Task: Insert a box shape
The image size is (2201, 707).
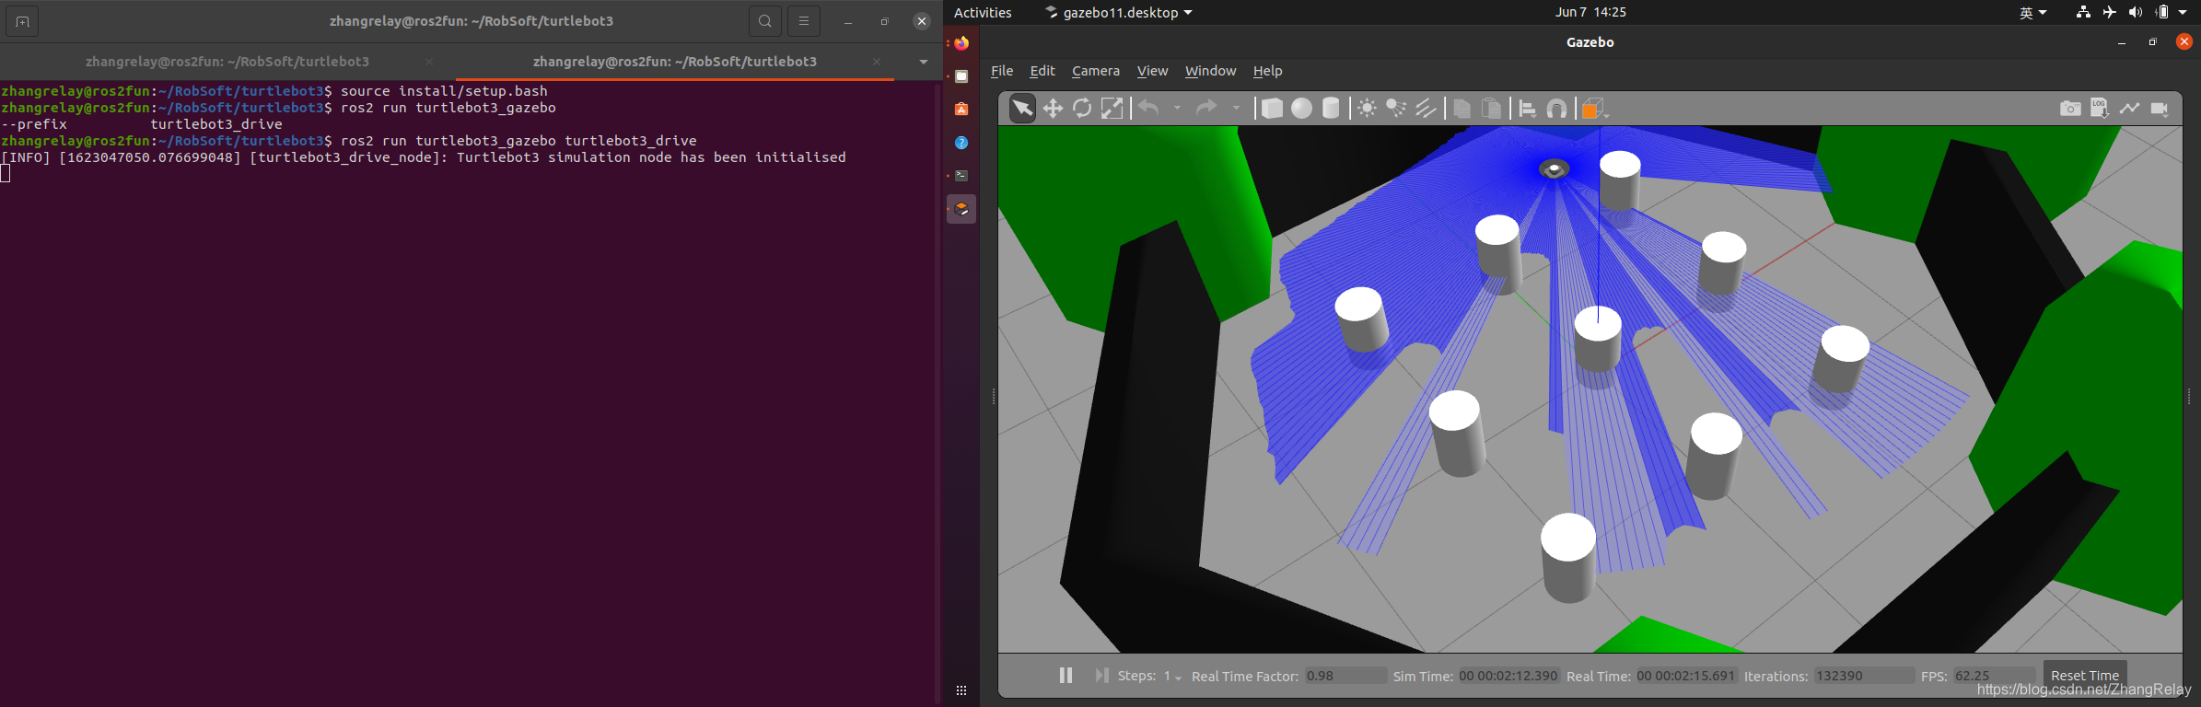Action: point(1272,109)
